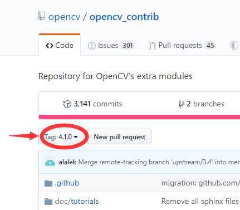This screenshot has height=210, width=240.
Task: Click the commits history clock icon
Action: coord(67,104)
